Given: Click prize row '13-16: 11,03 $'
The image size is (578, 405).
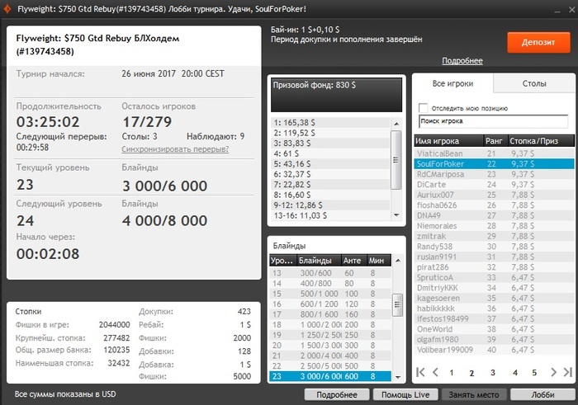Looking at the screenshot, I should 330,215.
